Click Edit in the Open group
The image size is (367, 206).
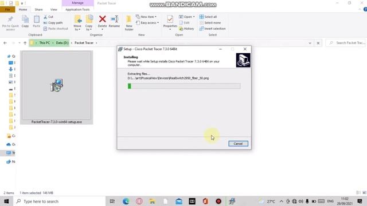185,23
